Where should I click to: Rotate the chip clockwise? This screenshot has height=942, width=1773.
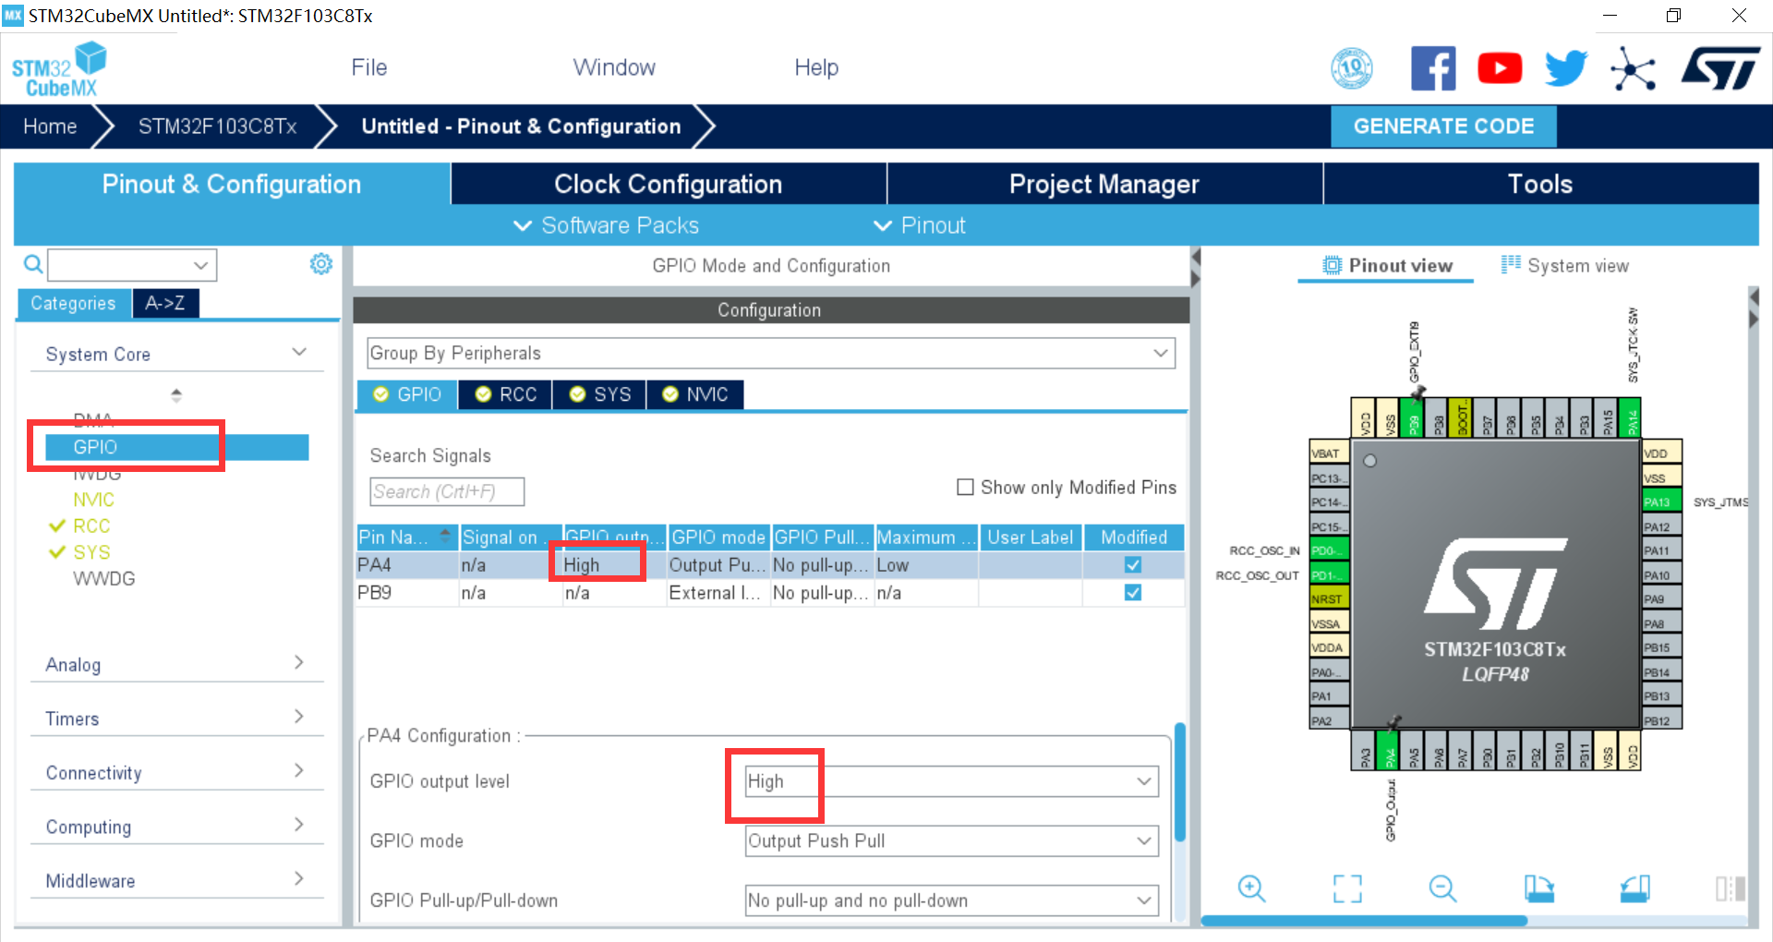[x=1538, y=888]
